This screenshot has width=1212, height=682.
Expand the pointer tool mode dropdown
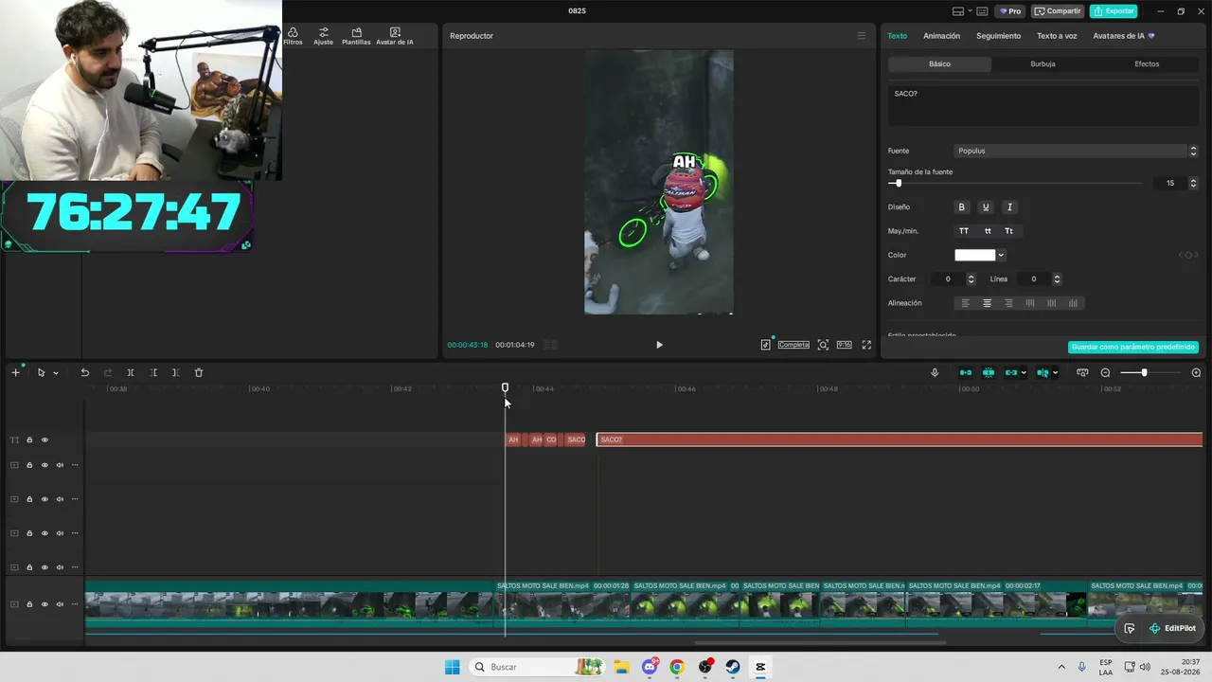click(x=56, y=372)
